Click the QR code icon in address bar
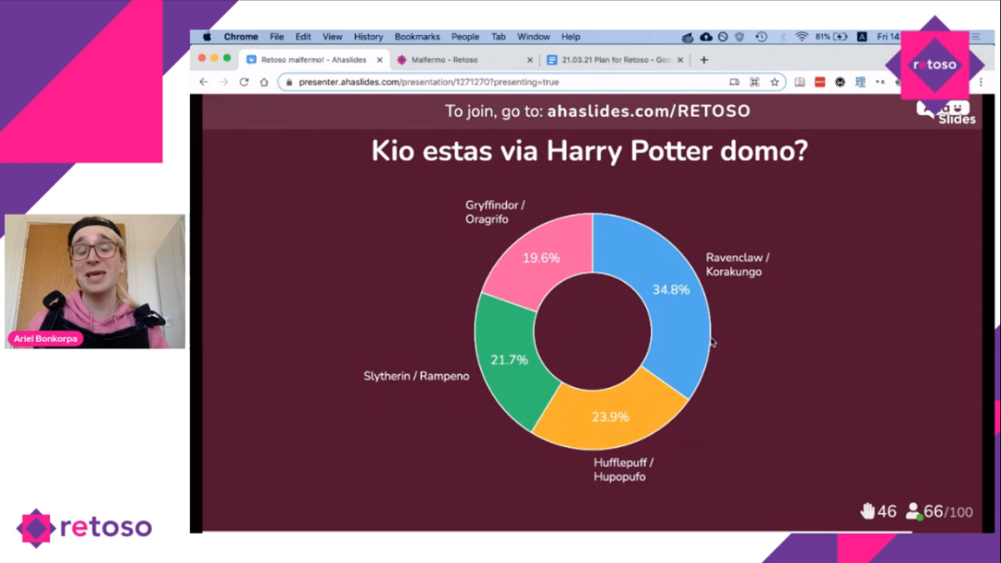This screenshot has width=1001, height=563. coord(754,81)
